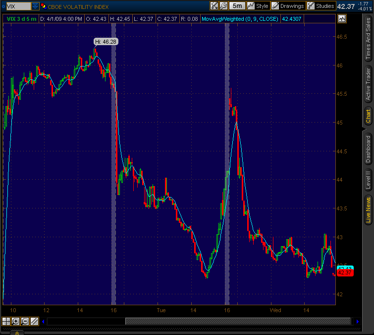Click the R: 0.08 range value

189,19
